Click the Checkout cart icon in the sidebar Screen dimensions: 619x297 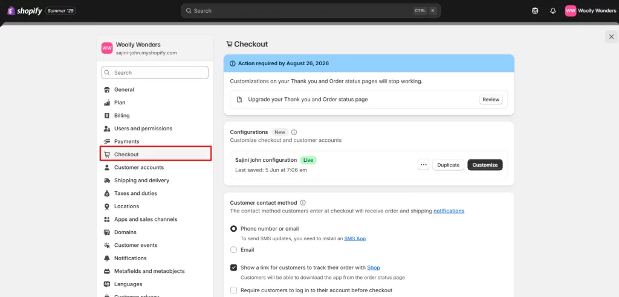tap(106, 155)
